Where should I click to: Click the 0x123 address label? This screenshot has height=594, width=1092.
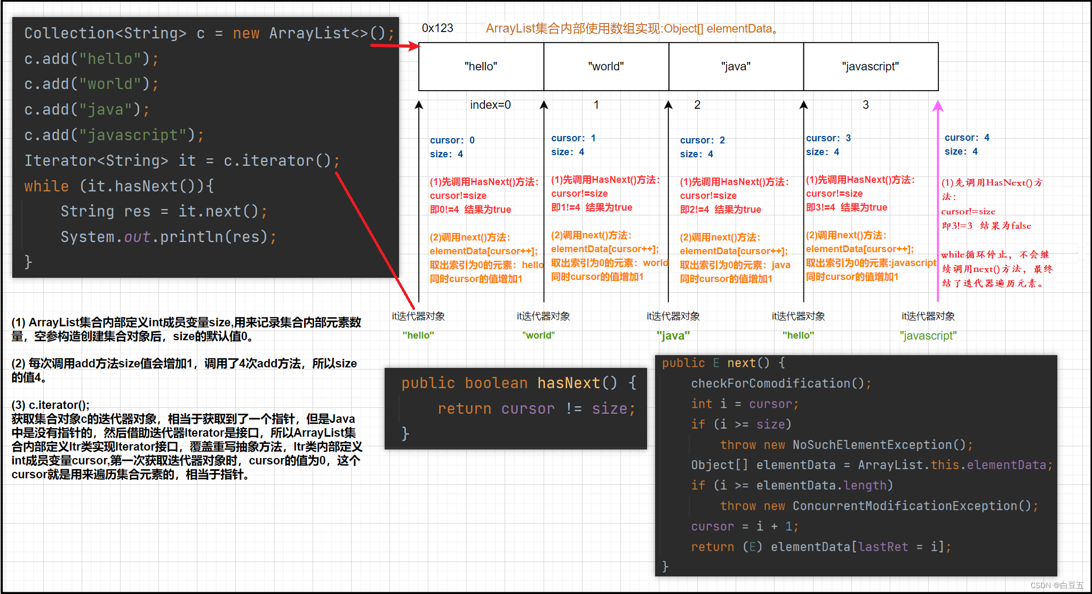pyautogui.click(x=437, y=28)
